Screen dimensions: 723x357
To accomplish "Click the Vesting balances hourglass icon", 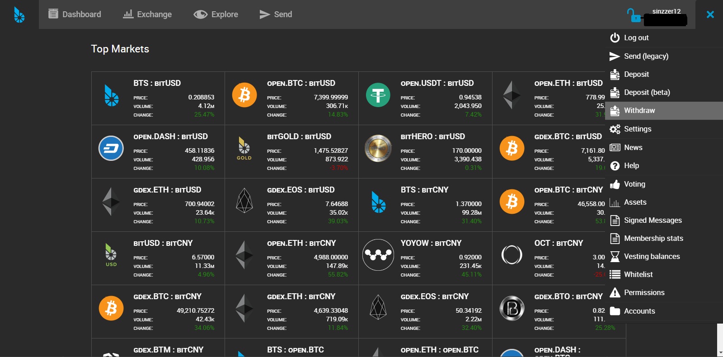I will click(x=615, y=257).
